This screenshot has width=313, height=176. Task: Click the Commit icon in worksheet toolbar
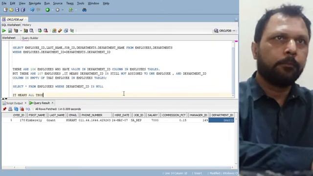(40, 30)
